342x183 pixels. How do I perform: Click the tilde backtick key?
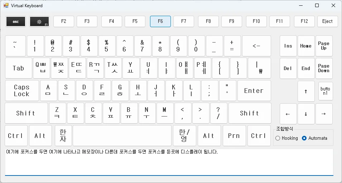[x=15, y=46]
